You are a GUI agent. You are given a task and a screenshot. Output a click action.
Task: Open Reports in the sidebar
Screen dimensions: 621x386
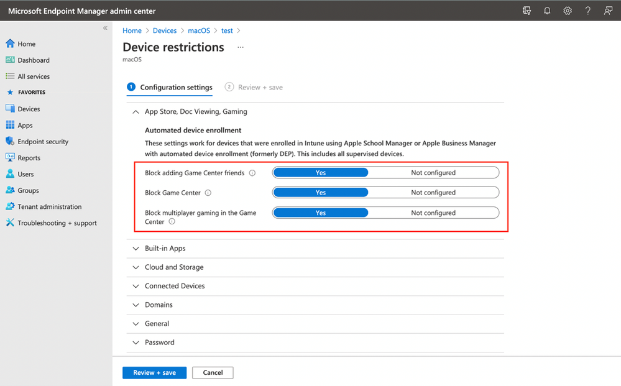29,158
